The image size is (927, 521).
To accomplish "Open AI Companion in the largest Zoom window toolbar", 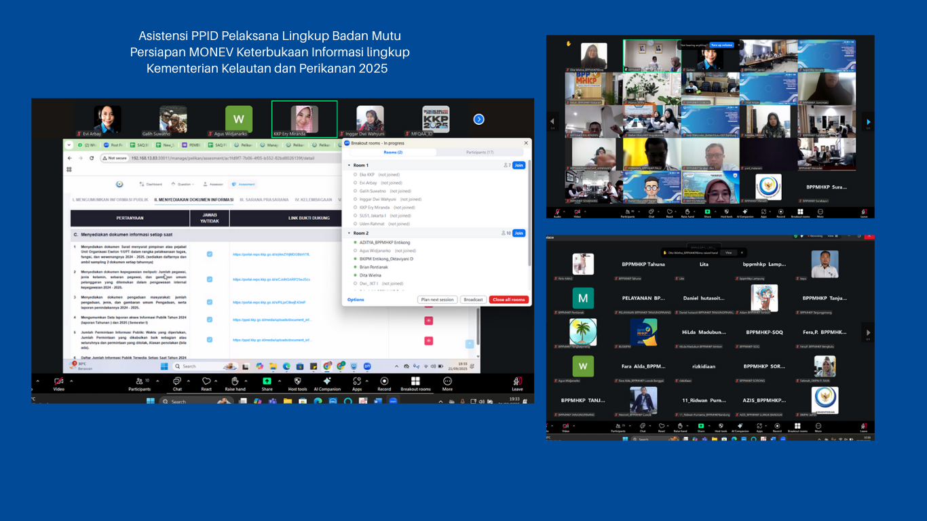I will click(327, 382).
